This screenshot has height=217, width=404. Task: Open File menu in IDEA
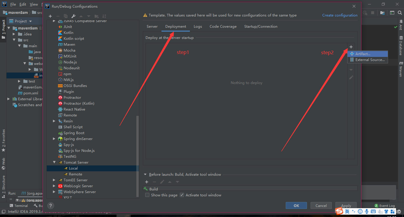(x=13, y=4)
